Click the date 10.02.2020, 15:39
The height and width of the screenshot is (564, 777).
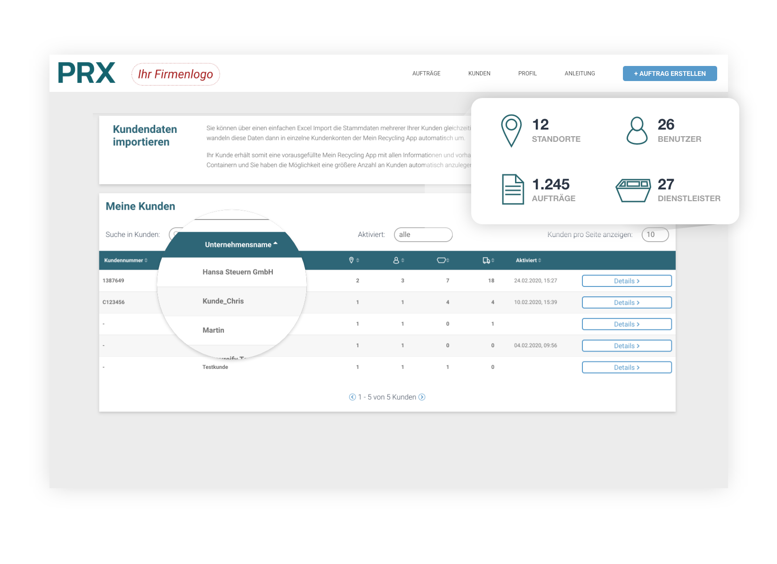coord(536,302)
